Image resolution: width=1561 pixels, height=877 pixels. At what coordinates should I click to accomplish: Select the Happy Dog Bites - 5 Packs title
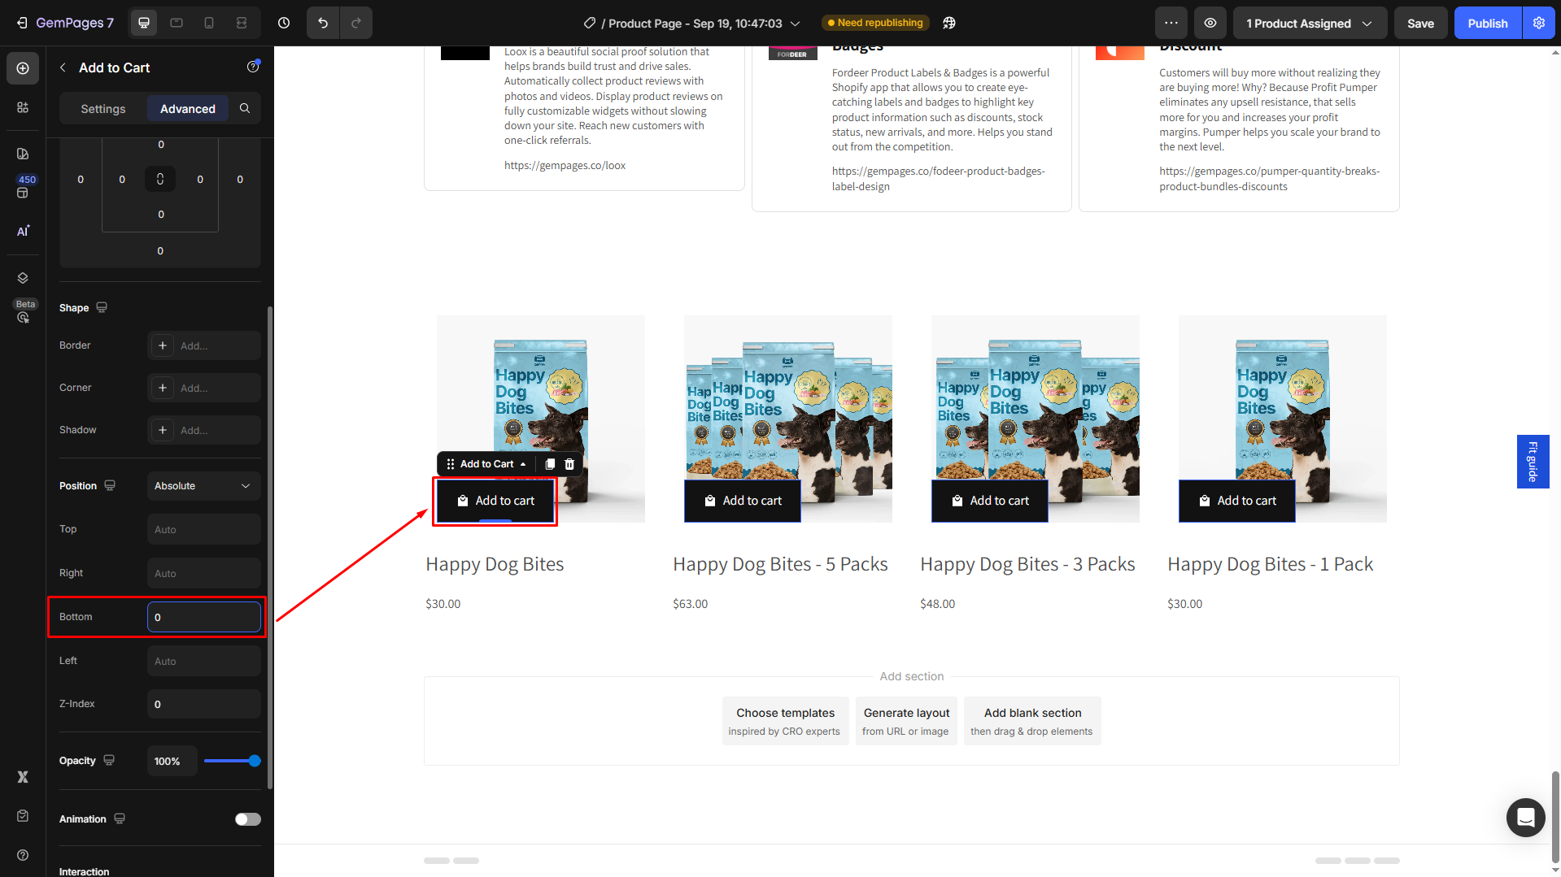coord(780,564)
